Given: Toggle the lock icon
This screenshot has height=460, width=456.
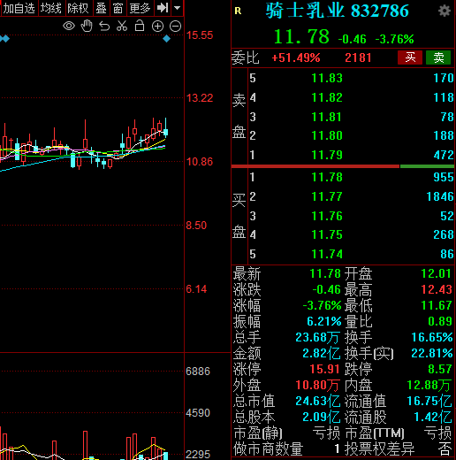Looking at the screenshot, I should coord(140,26).
